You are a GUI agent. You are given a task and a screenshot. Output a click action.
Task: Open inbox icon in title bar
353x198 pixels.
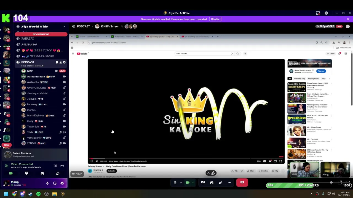click(x=318, y=13)
